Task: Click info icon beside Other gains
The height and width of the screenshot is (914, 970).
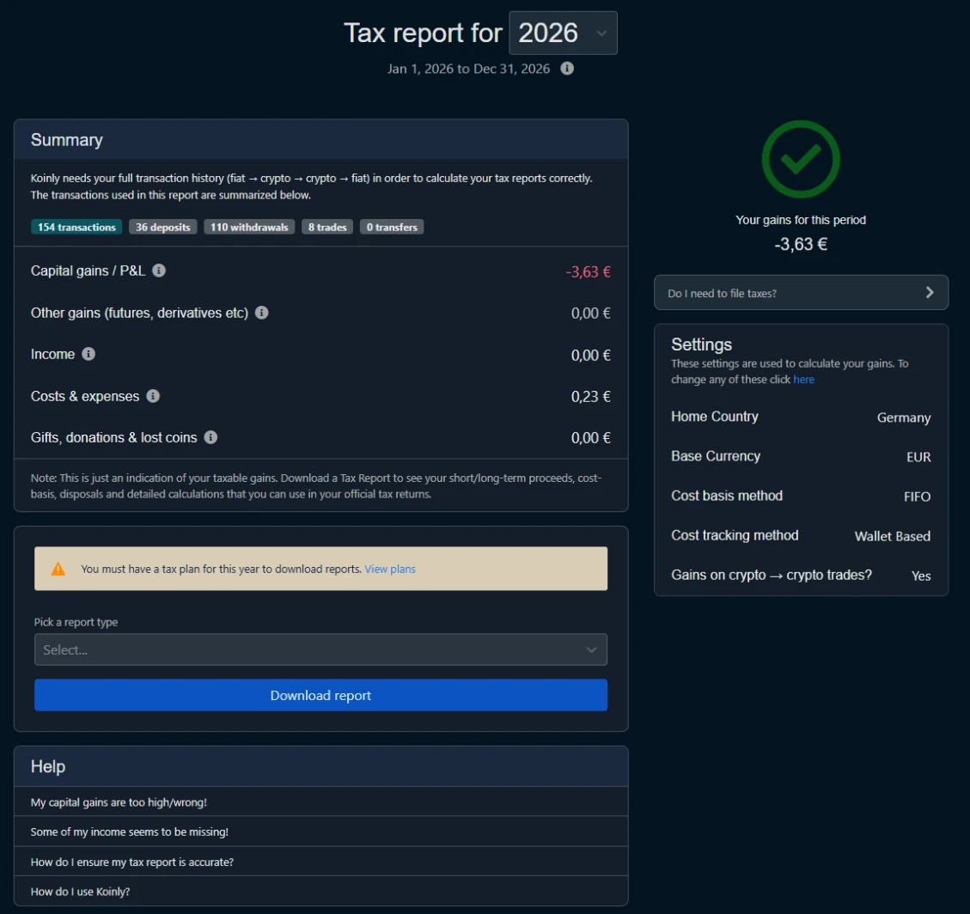Action: pyautogui.click(x=262, y=313)
